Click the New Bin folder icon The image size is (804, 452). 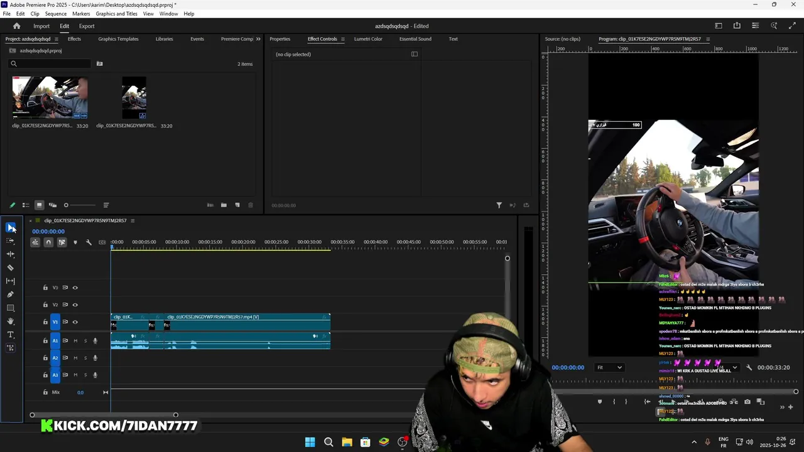click(224, 205)
